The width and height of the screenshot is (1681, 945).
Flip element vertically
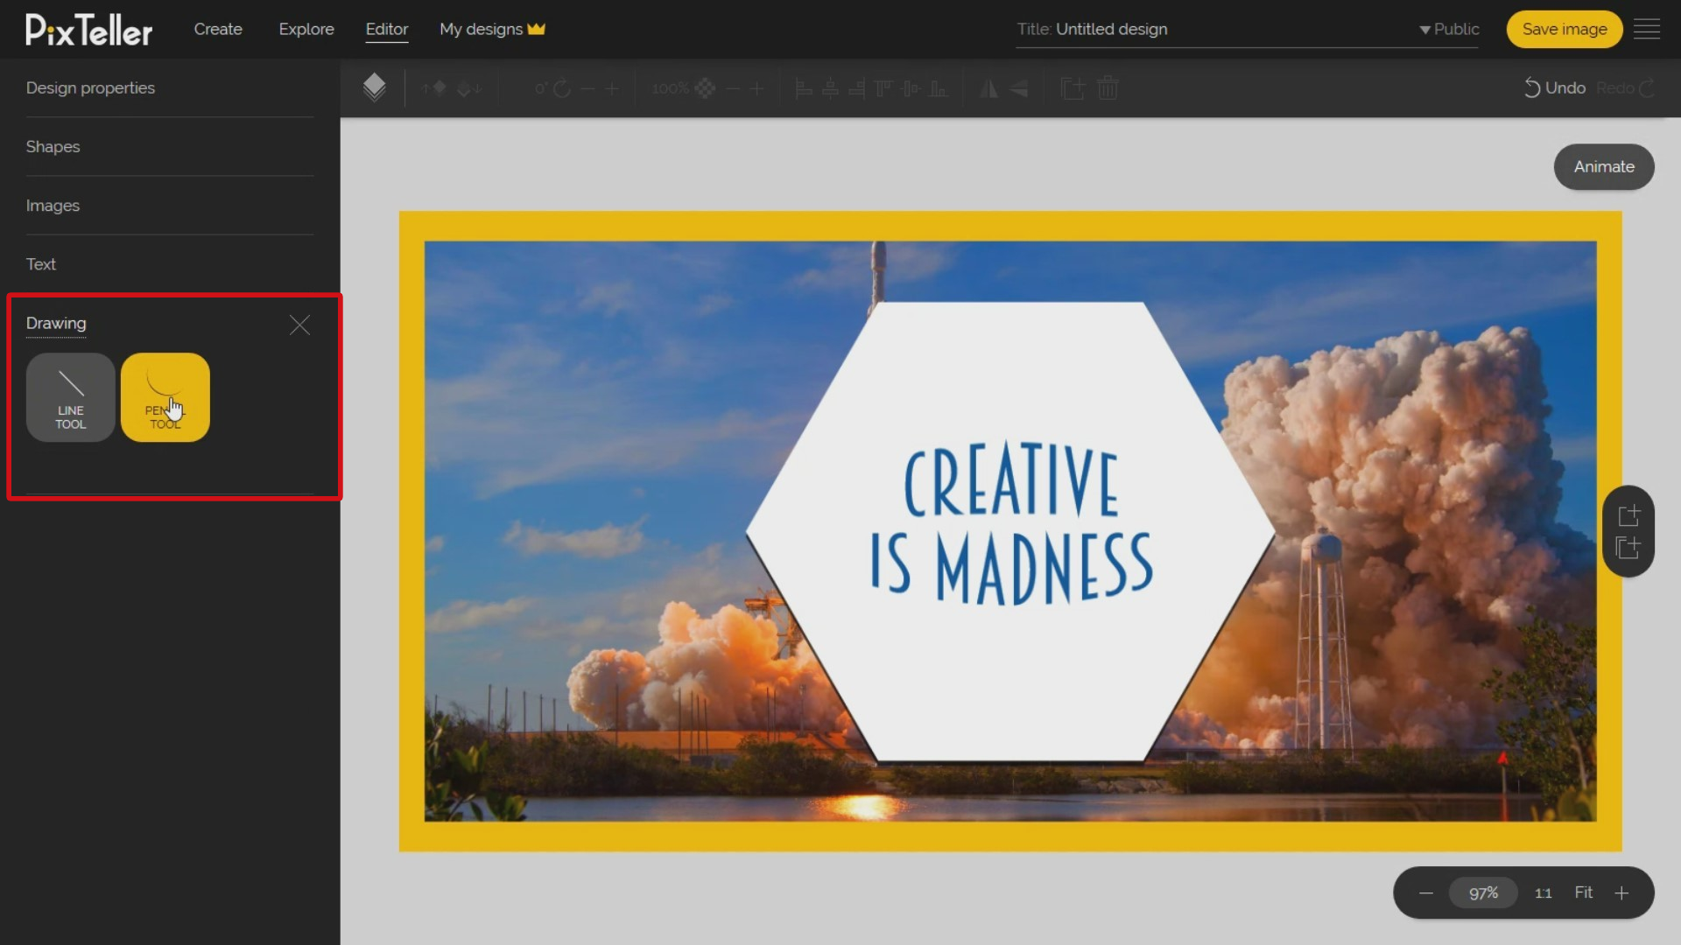[x=1018, y=88]
